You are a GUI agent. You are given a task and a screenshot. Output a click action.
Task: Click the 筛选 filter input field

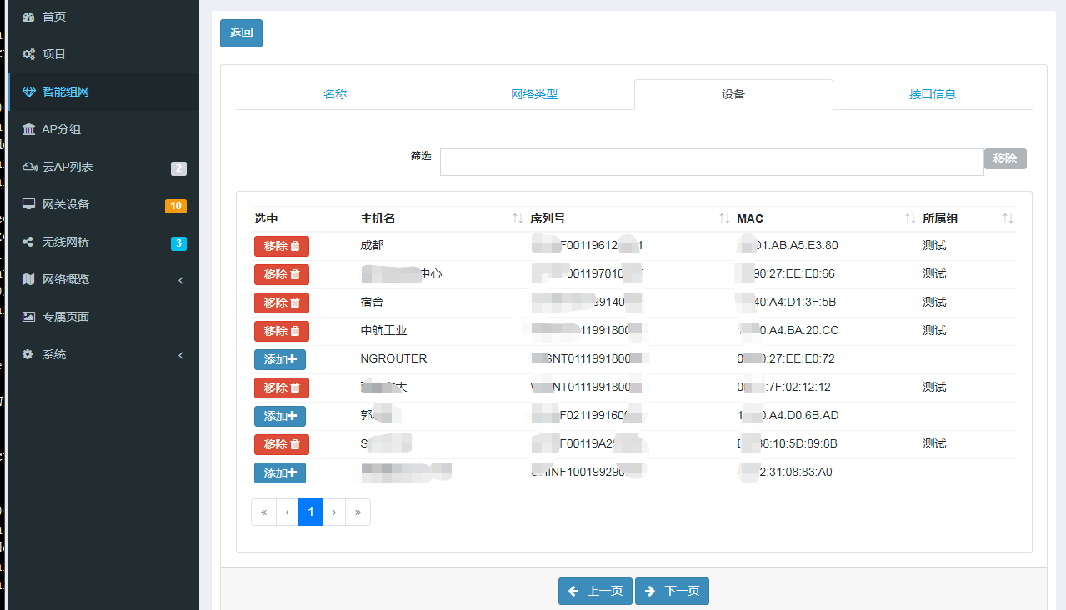711,162
